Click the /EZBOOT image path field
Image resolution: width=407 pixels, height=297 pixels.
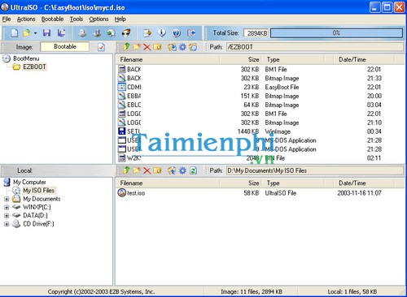[315, 47]
